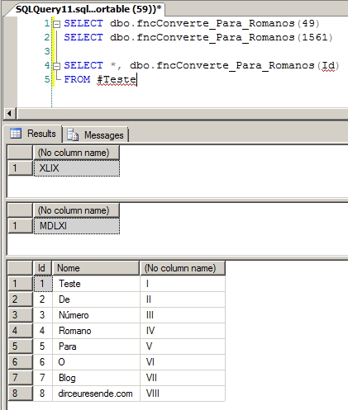Click the Id cell with value 1

tap(42, 284)
